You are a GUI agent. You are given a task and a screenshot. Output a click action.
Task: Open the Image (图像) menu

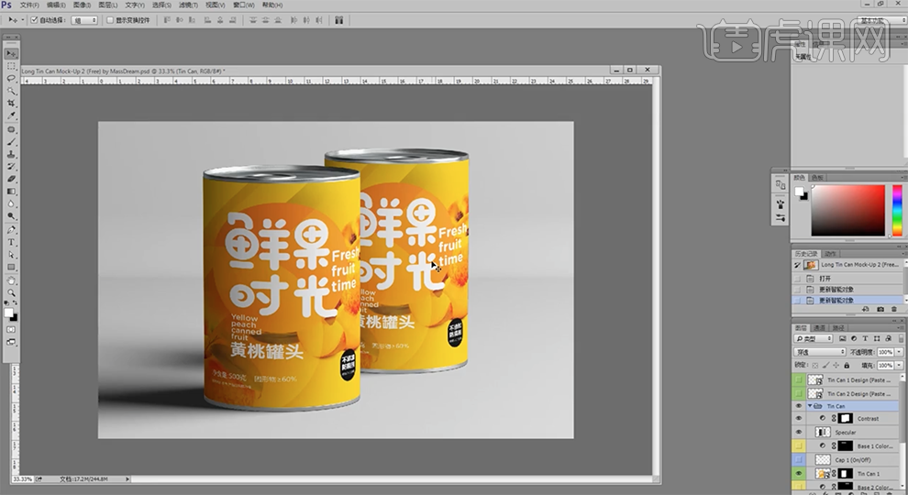[x=82, y=5]
